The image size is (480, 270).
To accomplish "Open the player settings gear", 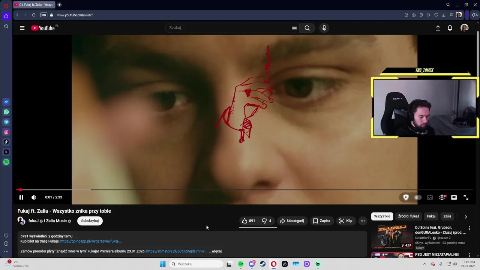I will [x=442, y=197].
